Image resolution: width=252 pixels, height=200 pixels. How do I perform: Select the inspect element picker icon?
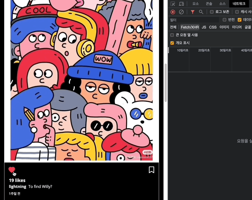(173, 4)
